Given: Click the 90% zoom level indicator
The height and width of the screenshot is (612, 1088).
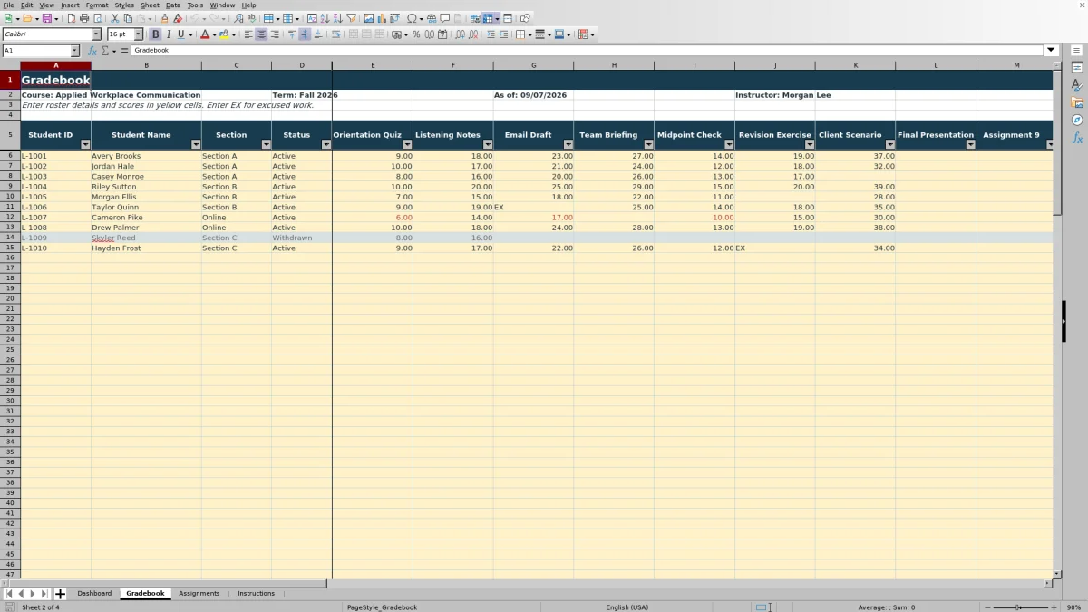Looking at the screenshot, I should point(1073,607).
